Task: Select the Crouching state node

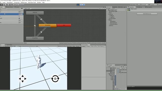Action: 35,38
